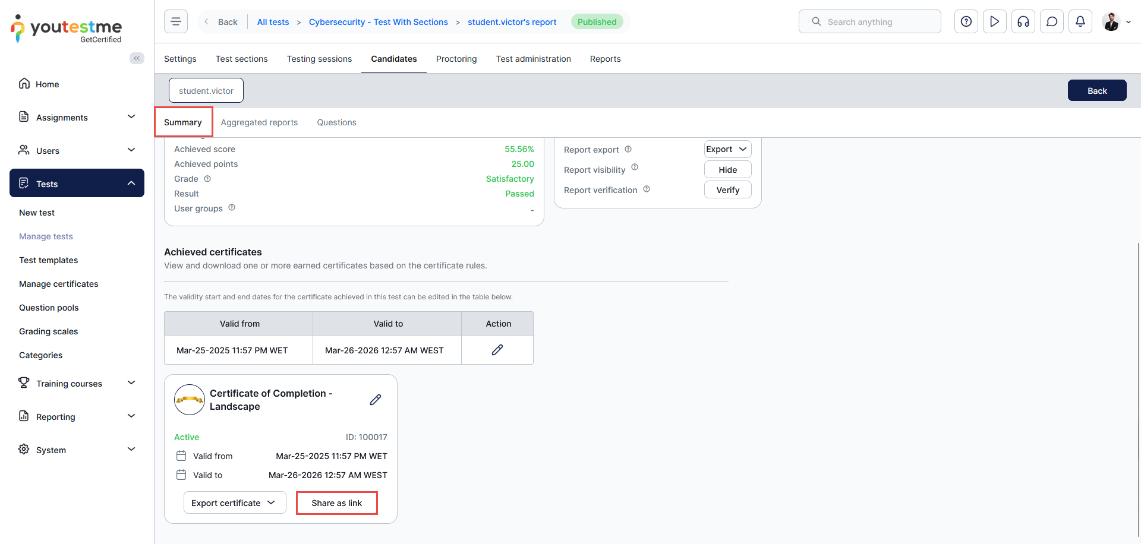Collapse the sidebar with double-chevron icon

137,58
